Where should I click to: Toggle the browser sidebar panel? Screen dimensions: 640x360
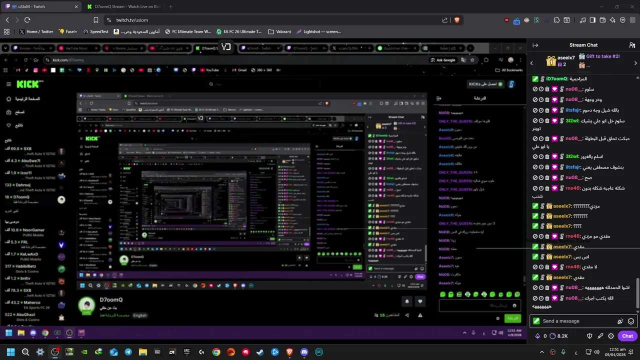[x=592, y=20]
